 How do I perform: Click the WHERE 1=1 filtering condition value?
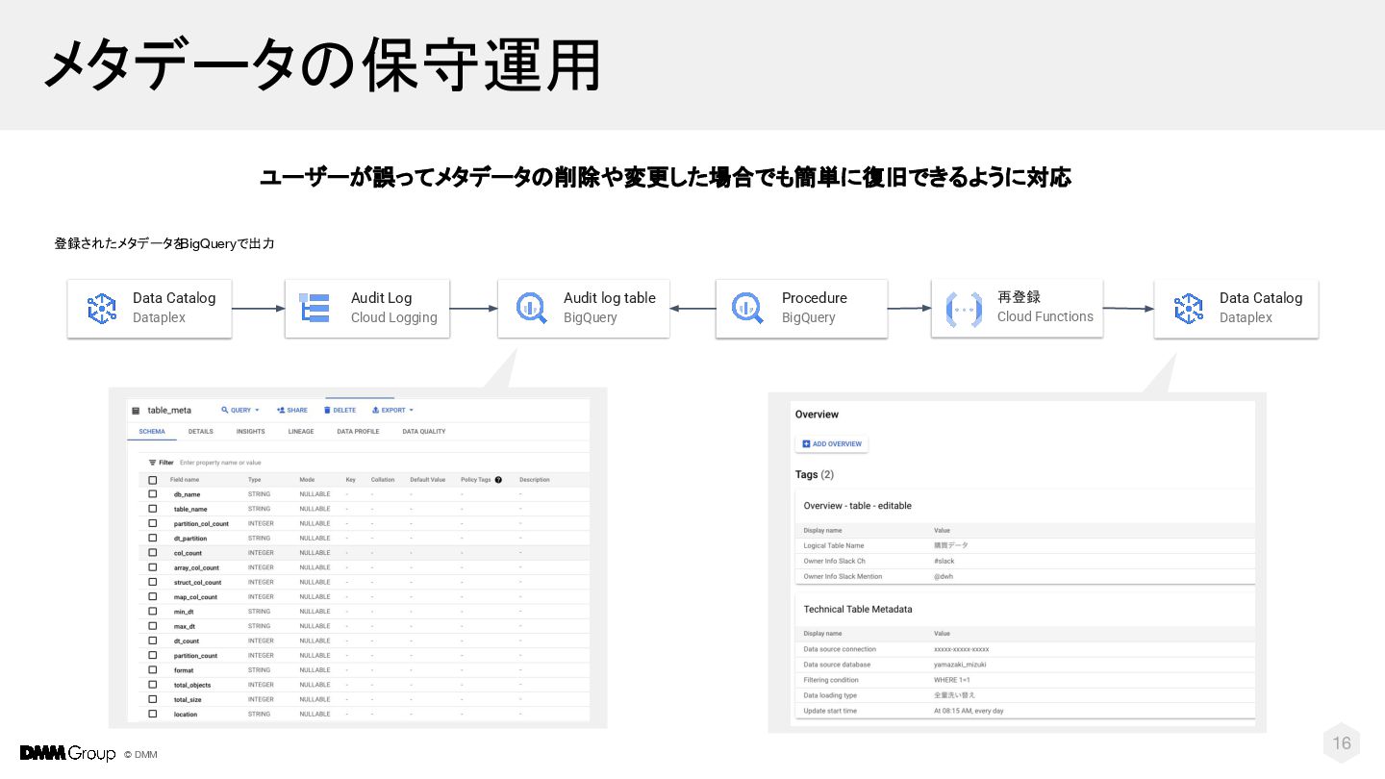click(x=952, y=680)
